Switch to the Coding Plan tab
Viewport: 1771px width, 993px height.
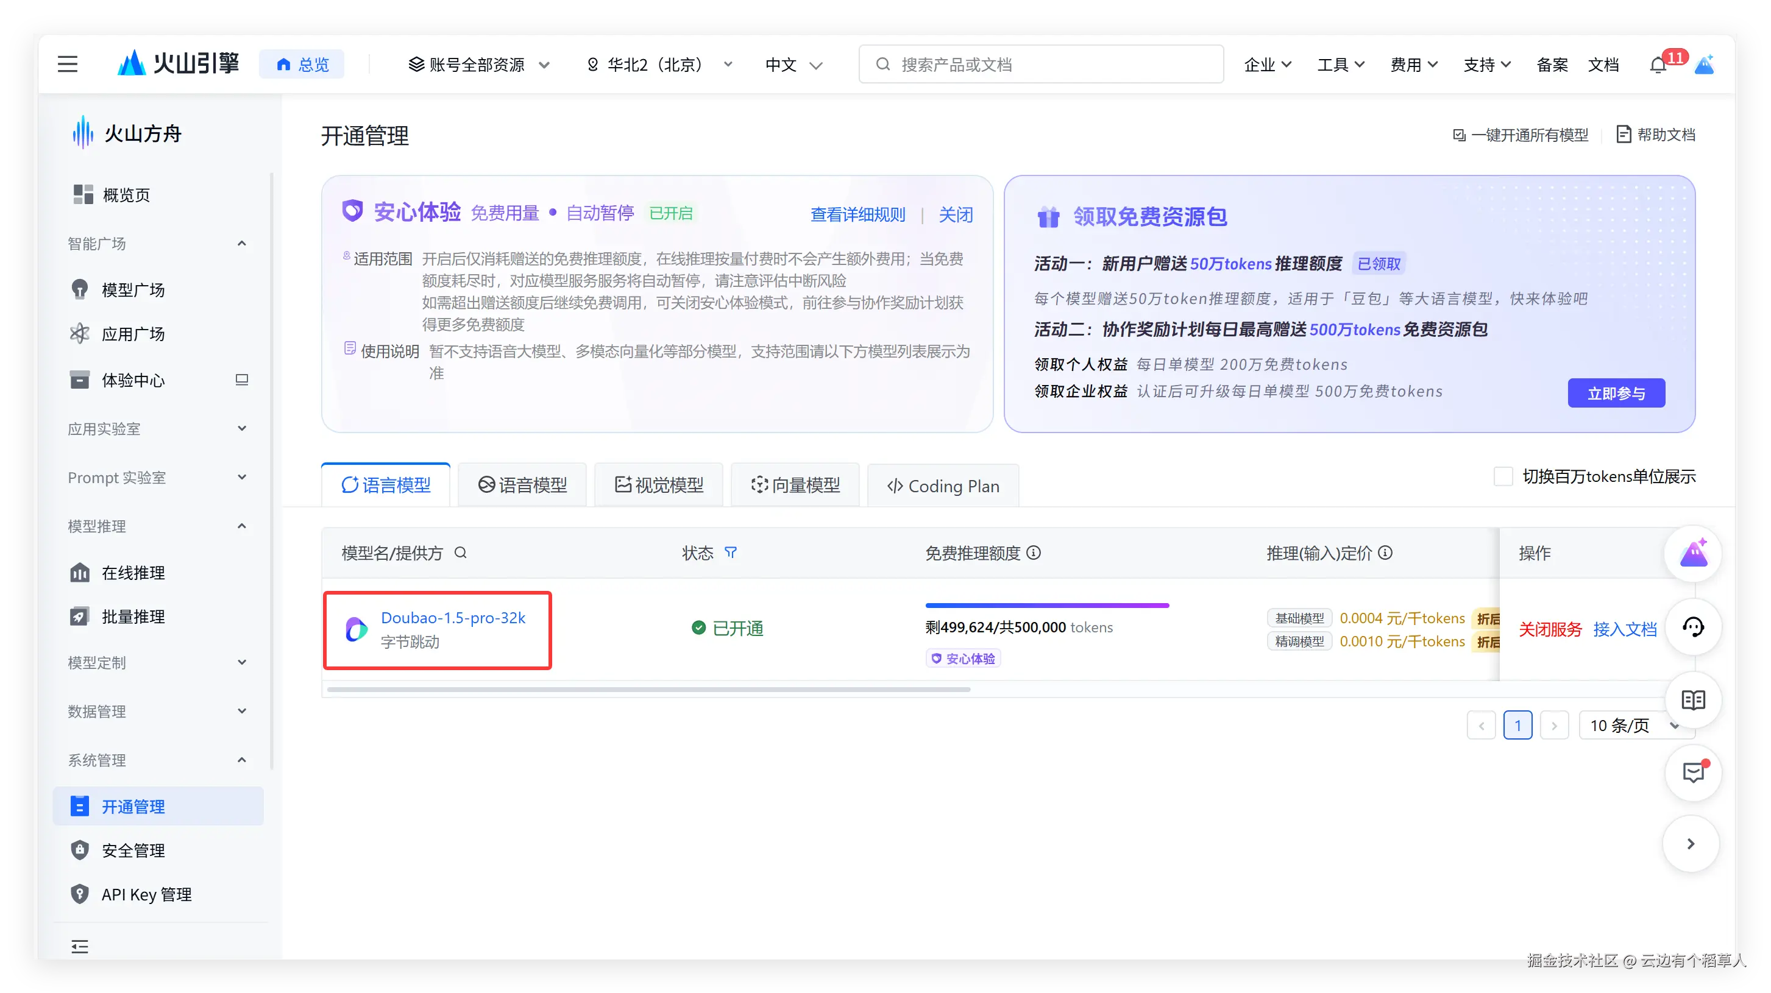(x=943, y=486)
